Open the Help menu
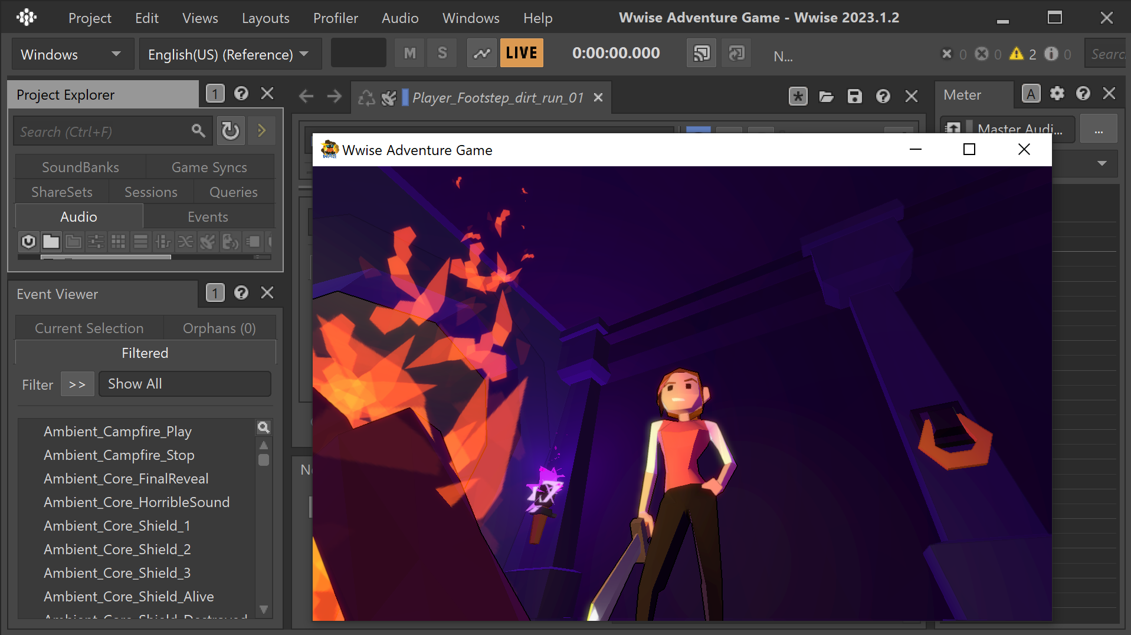Viewport: 1131px width, 635px height. [x=537, y=18]
